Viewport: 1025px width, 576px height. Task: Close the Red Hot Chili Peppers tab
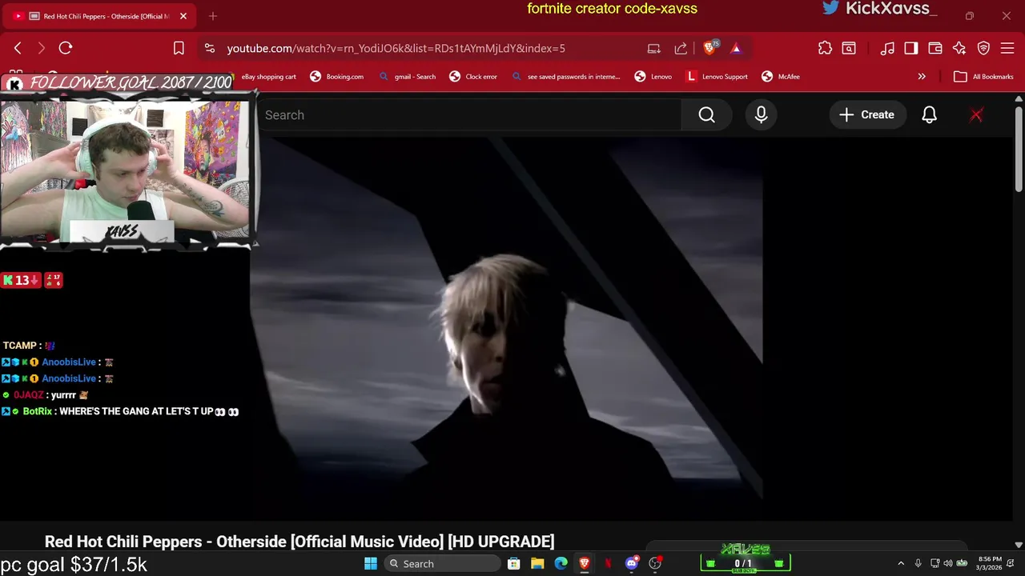tap(183, 16)
